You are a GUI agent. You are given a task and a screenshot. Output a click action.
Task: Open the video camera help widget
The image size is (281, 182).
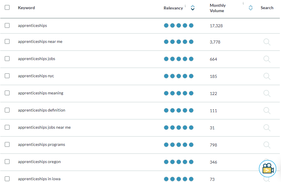click(268, 169)
